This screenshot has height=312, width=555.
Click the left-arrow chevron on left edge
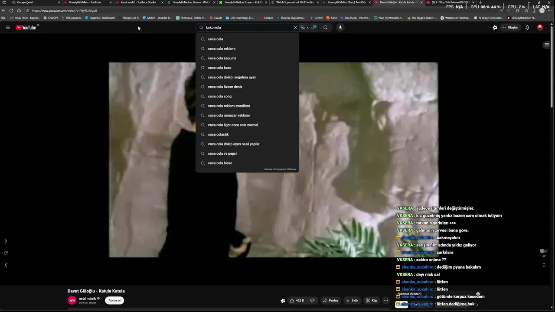6,265
